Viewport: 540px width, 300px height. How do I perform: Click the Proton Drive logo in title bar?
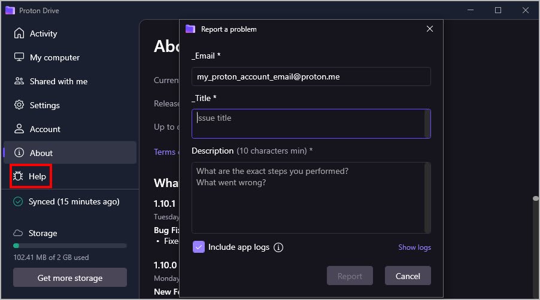pyautogui.click(x=10, y=10)
